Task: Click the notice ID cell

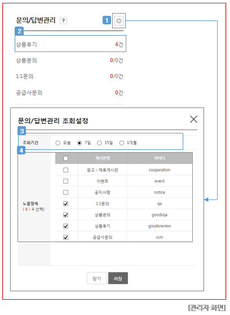Action: coord(160,192)
